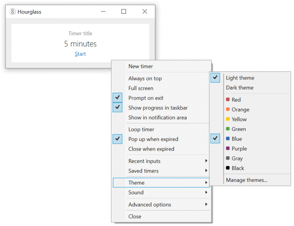Disable Show progress in taskbar
Viewport: 294px width, 226px height.
[118, 108]
